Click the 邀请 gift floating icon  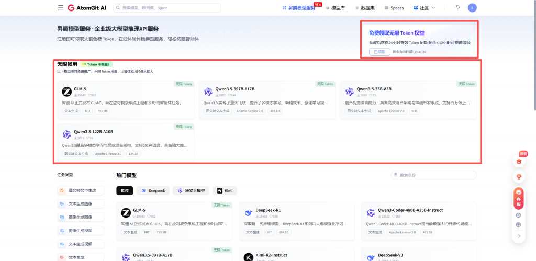(519, 161)
